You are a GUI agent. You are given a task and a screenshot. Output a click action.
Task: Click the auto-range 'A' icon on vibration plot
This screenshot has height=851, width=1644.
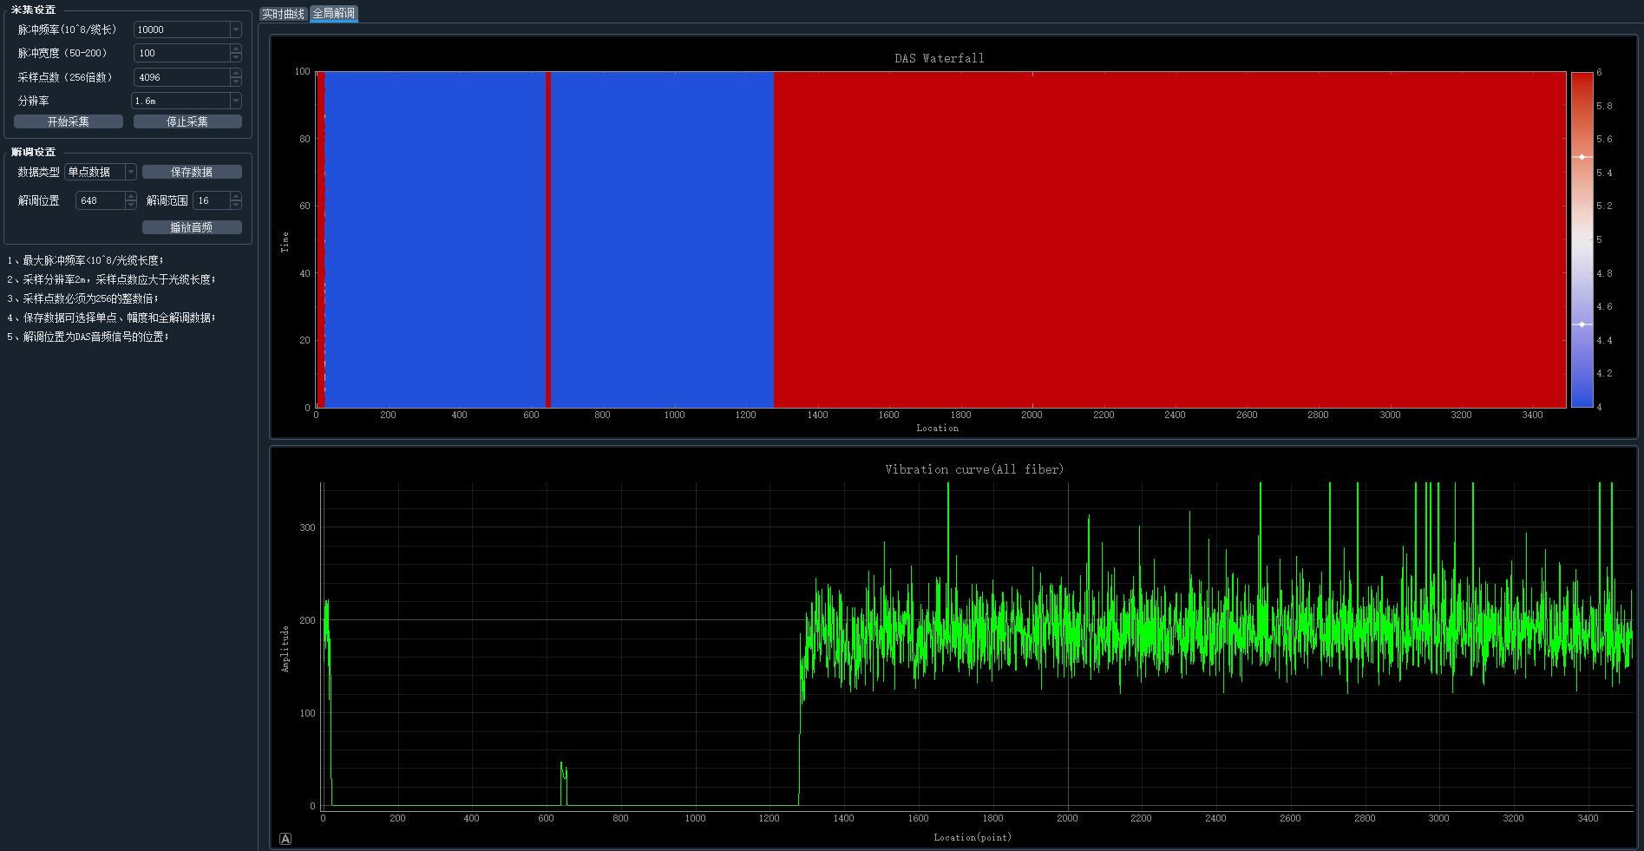click(285, 839)
